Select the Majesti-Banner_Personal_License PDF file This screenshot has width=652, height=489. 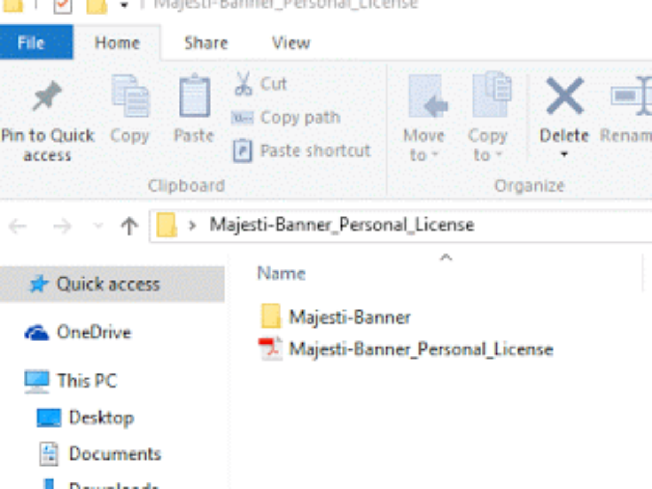coord(420,349)
